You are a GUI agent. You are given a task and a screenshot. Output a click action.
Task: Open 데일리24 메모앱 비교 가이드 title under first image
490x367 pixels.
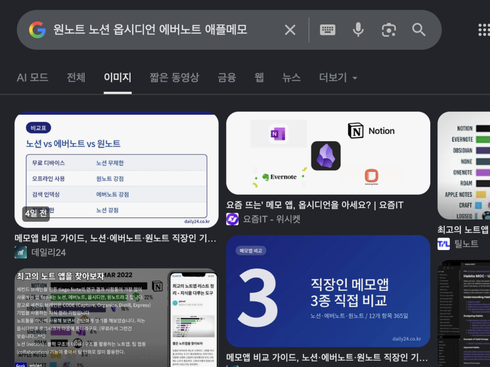point(115,238)
